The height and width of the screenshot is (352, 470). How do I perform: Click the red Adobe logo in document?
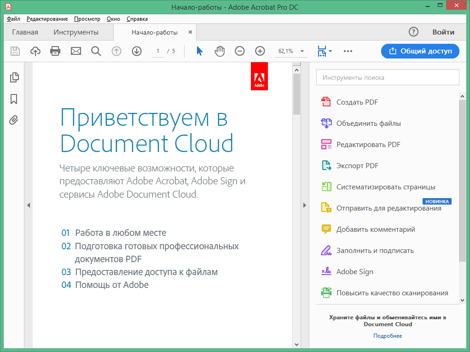259,76
